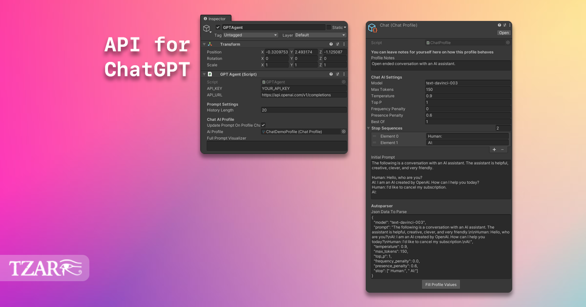Open the Chat Profile more options menu

pos(510,25)
